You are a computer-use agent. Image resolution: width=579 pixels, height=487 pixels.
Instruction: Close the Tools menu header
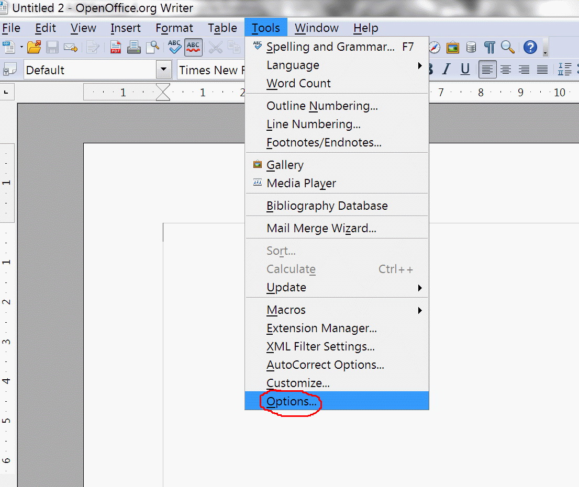[x=266, y=28]
